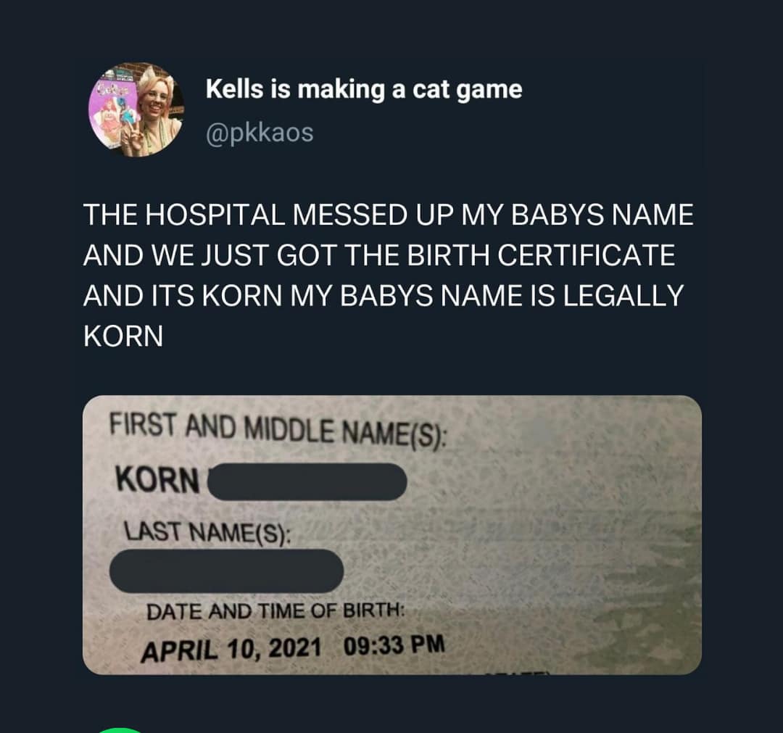This screenshot has width=783, height=733.
Task: Click the KORN name on the certificate
Action: [x=158, y=479]
